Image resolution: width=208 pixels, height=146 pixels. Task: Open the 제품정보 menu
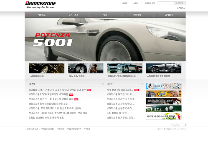(42, 15)
